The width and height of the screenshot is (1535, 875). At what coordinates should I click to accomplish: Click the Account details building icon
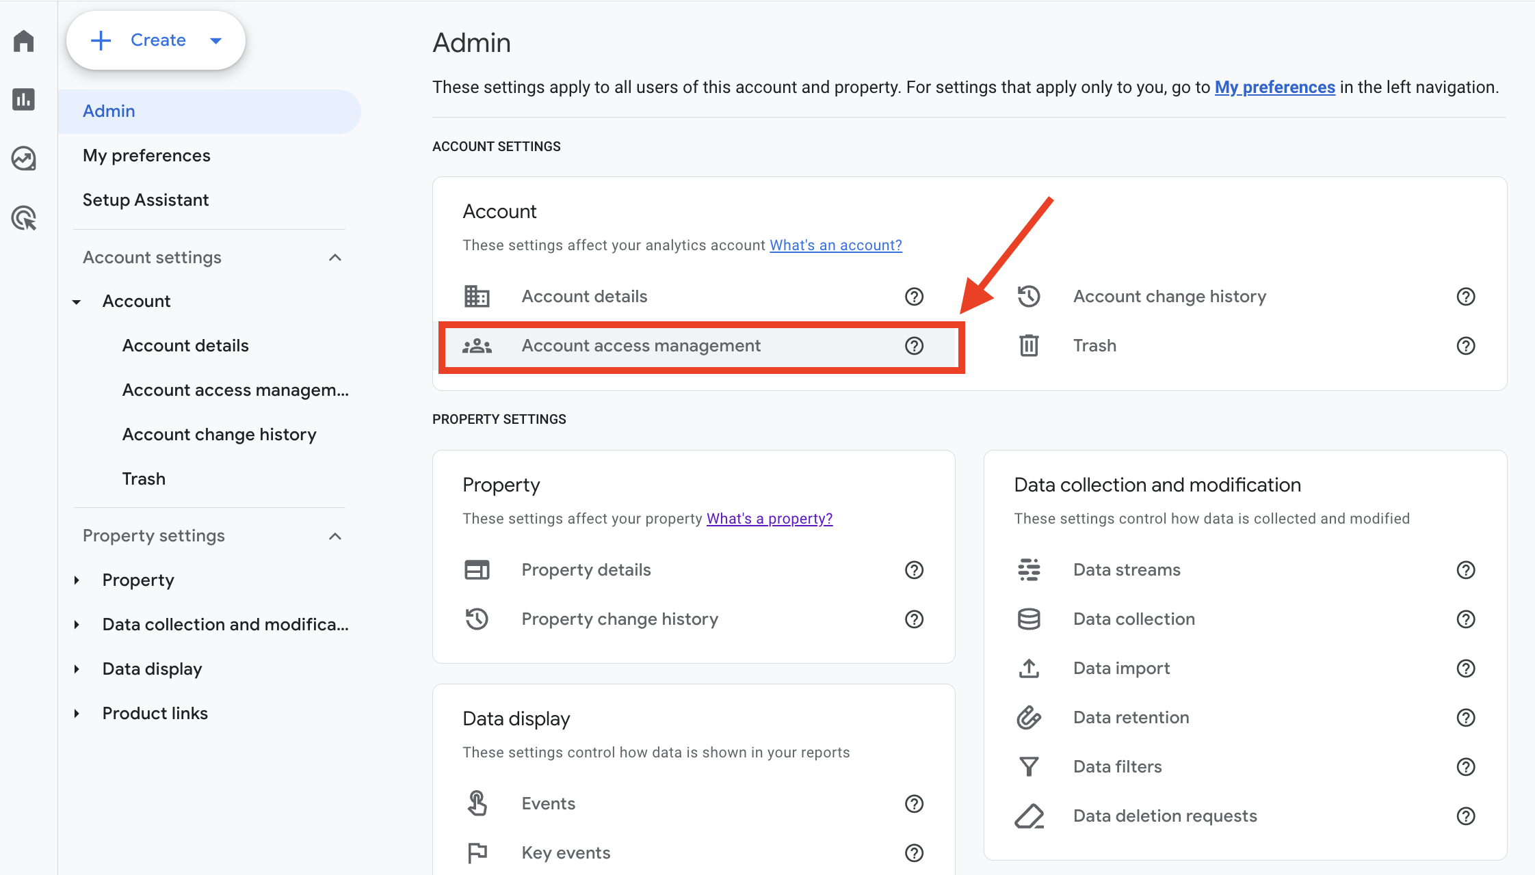(477, 296)
